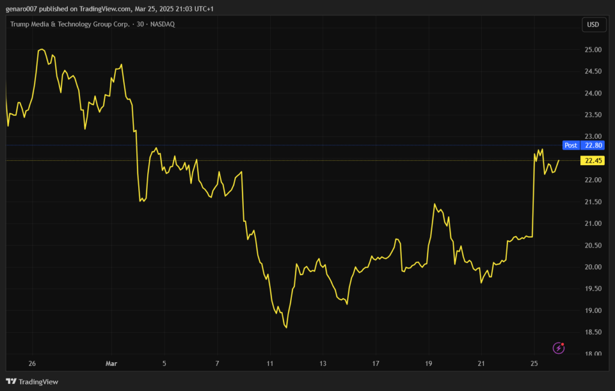
Task: Click the yellow 22.45 last price label
Action: coord(593,160)
